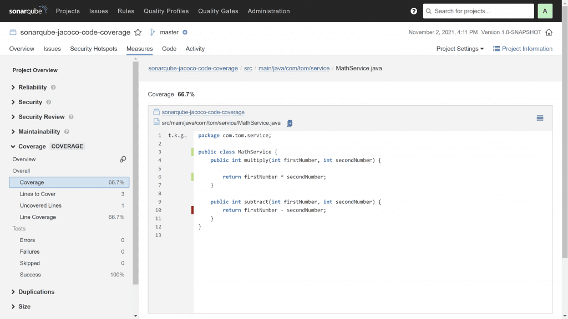Click the src breadcrumb link

click(x=248, y=69)
